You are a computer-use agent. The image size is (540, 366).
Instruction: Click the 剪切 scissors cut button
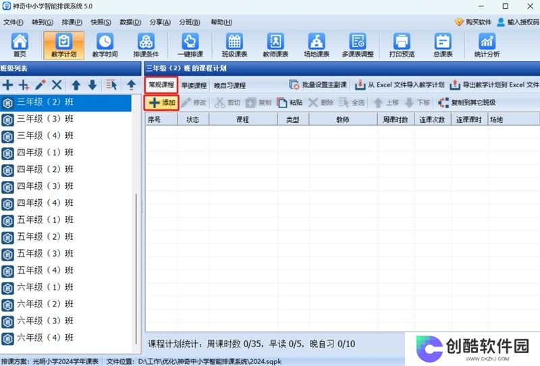[x=227, y=103]
